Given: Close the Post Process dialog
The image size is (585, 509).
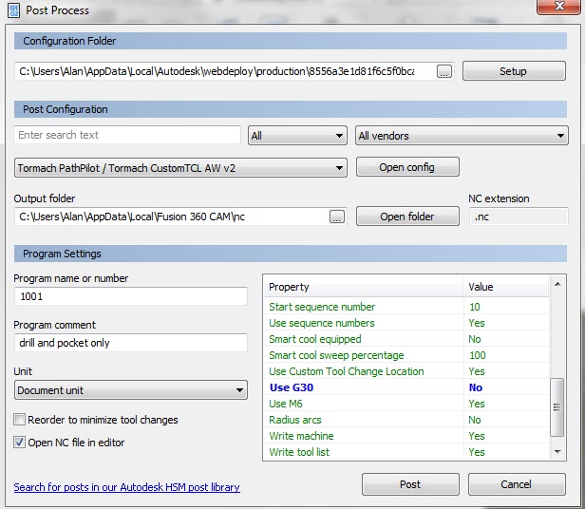Looking at the screenshot, I should (x=558, y=7).
